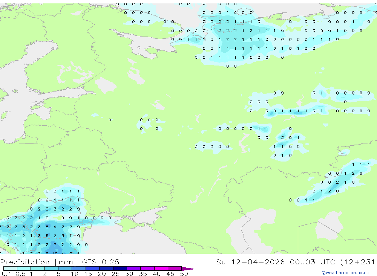Screen dimensions: 377x276
Task: Click the 20–25 mm legend color box
Action: [x=106, y=268]
